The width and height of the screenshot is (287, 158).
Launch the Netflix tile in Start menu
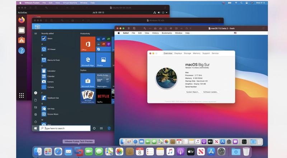click(x=104, y=96)
